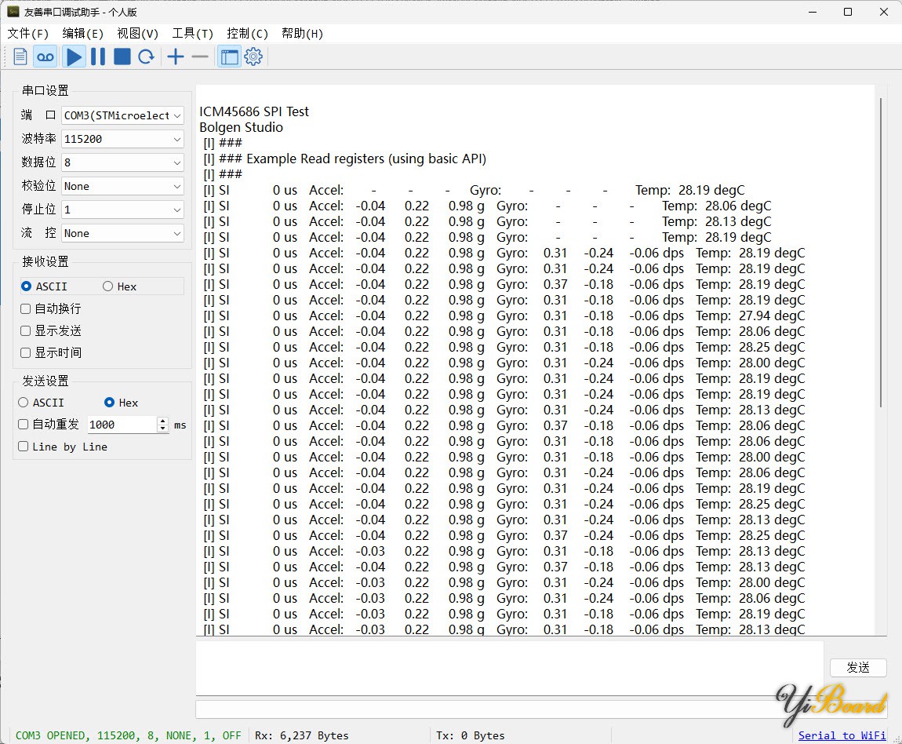Click the Tx: 0 Bytes status entry
The width and height of the screenshot is (902, 744).
click(x=470, y=735)
